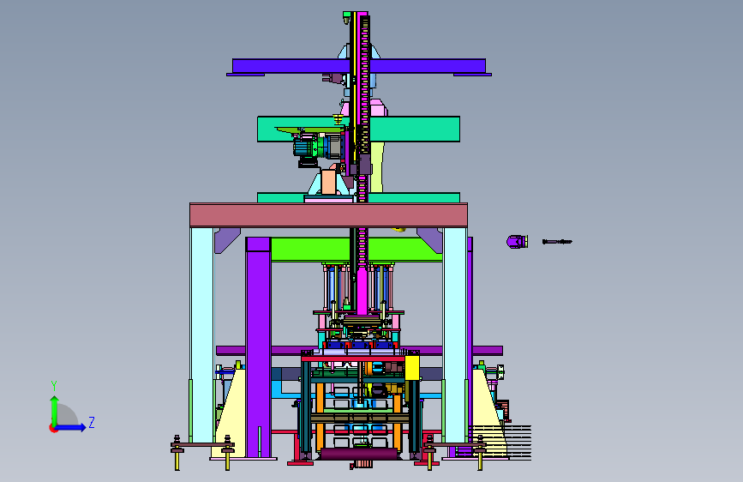Select the right light-cyan frame leg

pyautogui.click(x=455, y=334)
